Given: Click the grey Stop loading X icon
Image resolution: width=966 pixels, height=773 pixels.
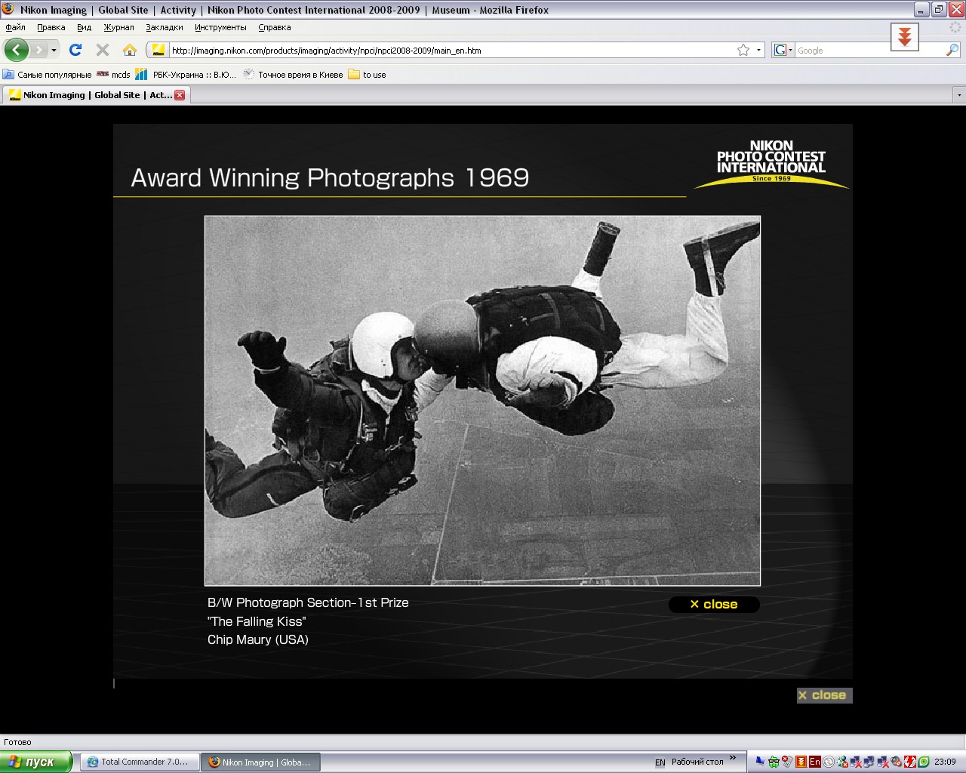Looking at the screenshot, I should pyautogui.click(x=103, y=50).
